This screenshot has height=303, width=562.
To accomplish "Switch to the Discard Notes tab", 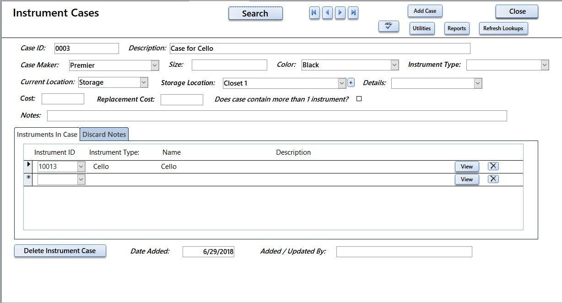I will click(104, 135).
